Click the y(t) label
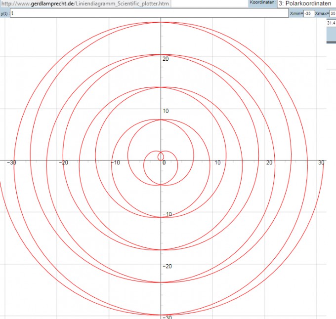The width and height of the screenshot is (336, 319). (4, 13)
